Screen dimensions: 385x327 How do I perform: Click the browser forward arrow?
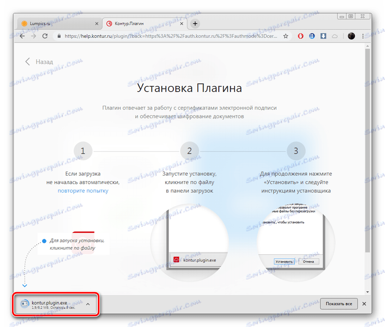pyautogui.click(x=34, y=36)
